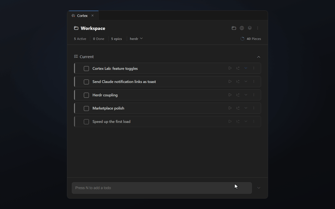
Task: Collapse the Current section
Action: (x=259, y=57)
